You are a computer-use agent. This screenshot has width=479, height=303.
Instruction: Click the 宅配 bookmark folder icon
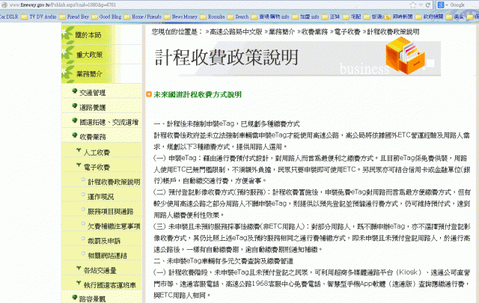(x=346, y=16)
